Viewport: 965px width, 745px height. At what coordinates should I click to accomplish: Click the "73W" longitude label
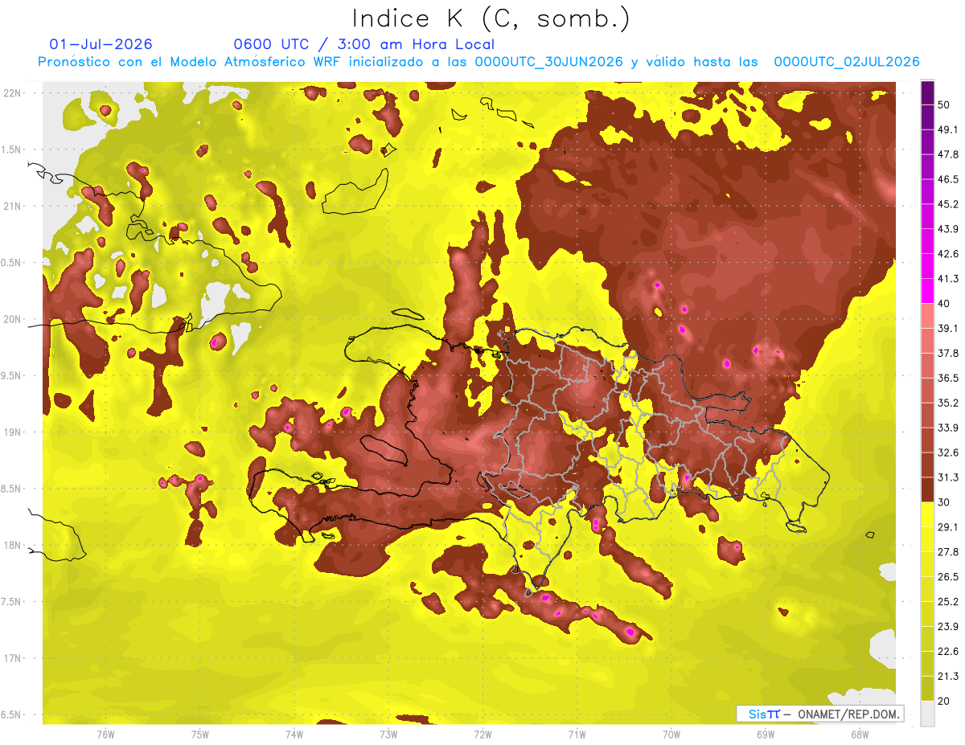pyautogui.click(x=388, y=734)
